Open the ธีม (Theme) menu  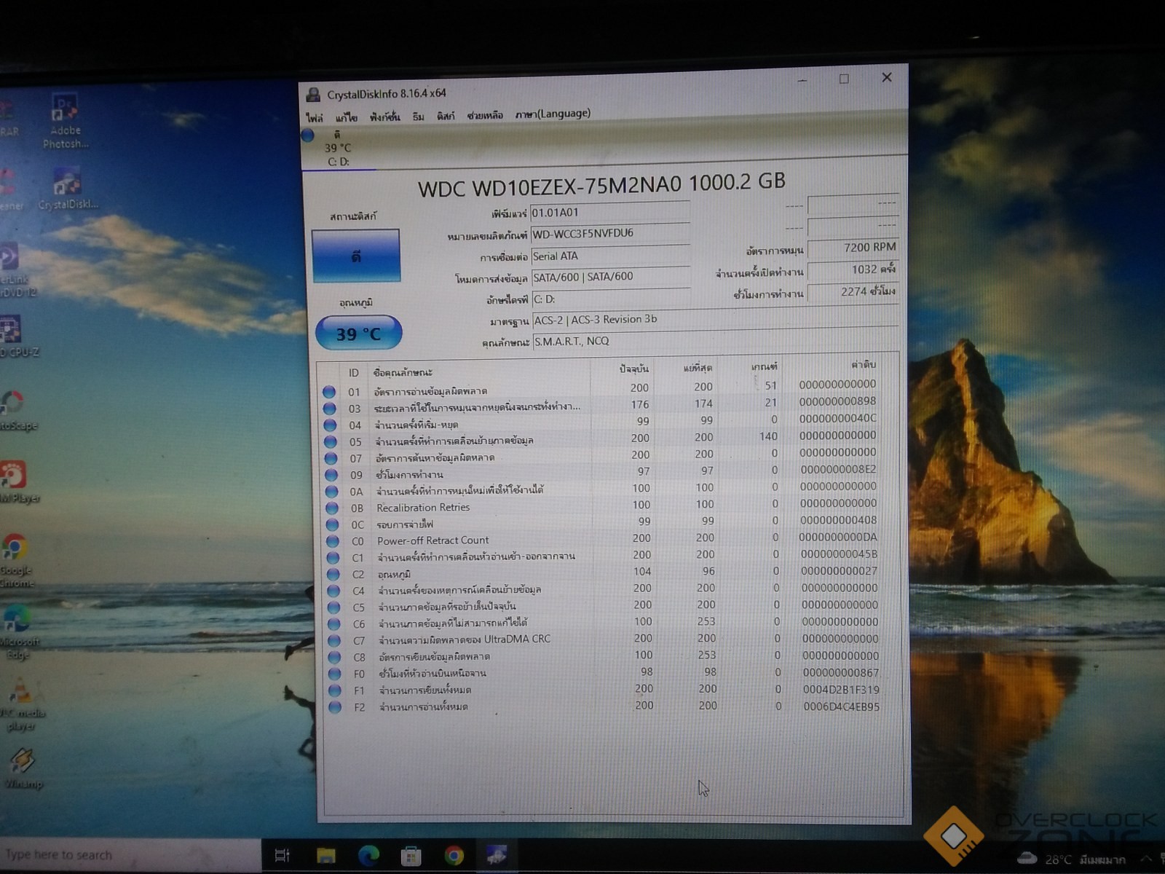point(418,117)
